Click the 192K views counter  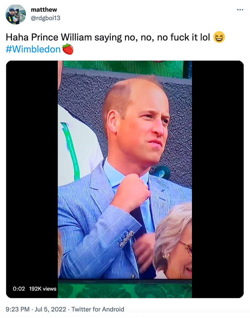coord(43,289)
